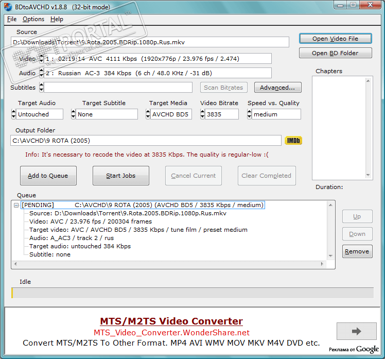Viewport: 385px width, 359px height.
Task: Click the Target Subtitle None field
Action: [107, 114]
